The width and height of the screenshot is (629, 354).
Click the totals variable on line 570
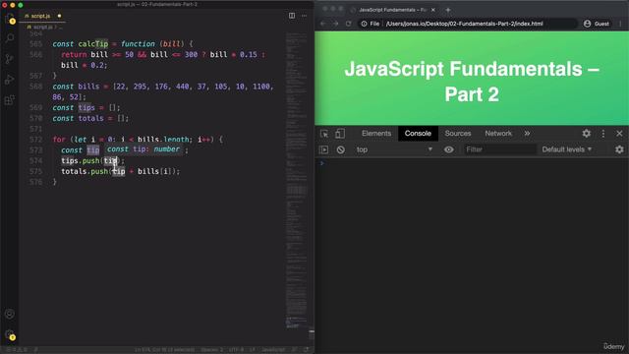click(90, 118)
